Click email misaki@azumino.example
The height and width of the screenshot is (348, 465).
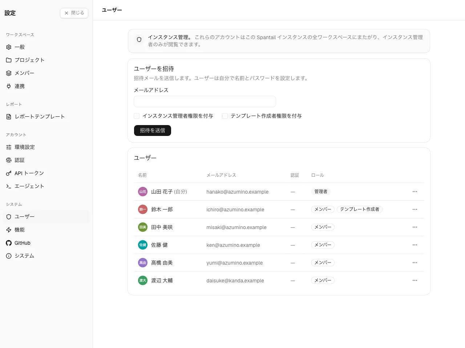tap(236, 227)
